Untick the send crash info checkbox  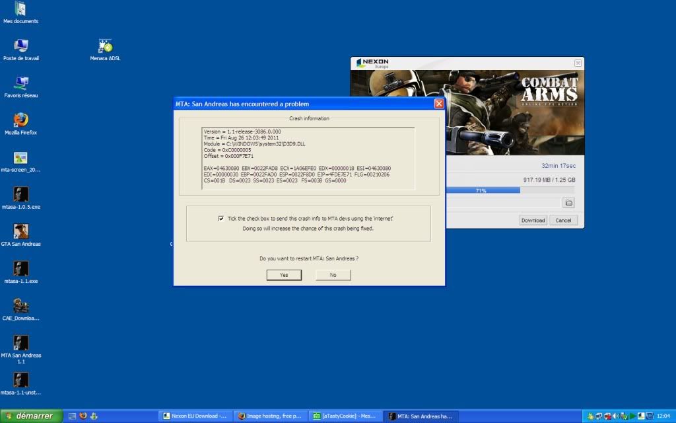[220, 218]
